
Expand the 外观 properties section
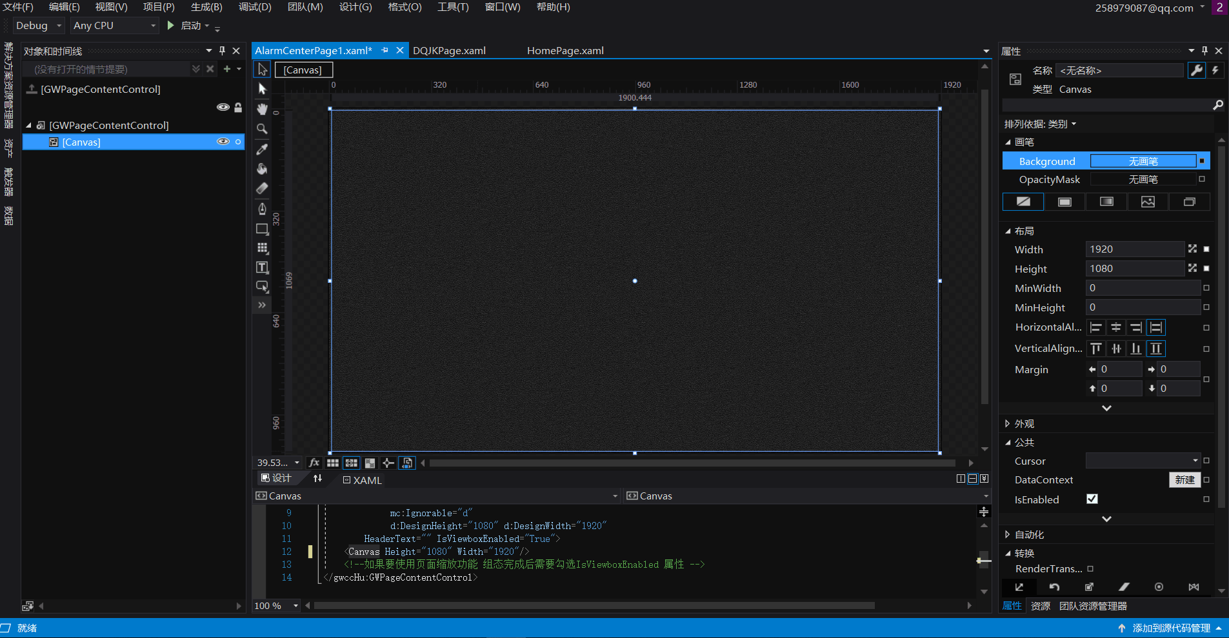1008,423
